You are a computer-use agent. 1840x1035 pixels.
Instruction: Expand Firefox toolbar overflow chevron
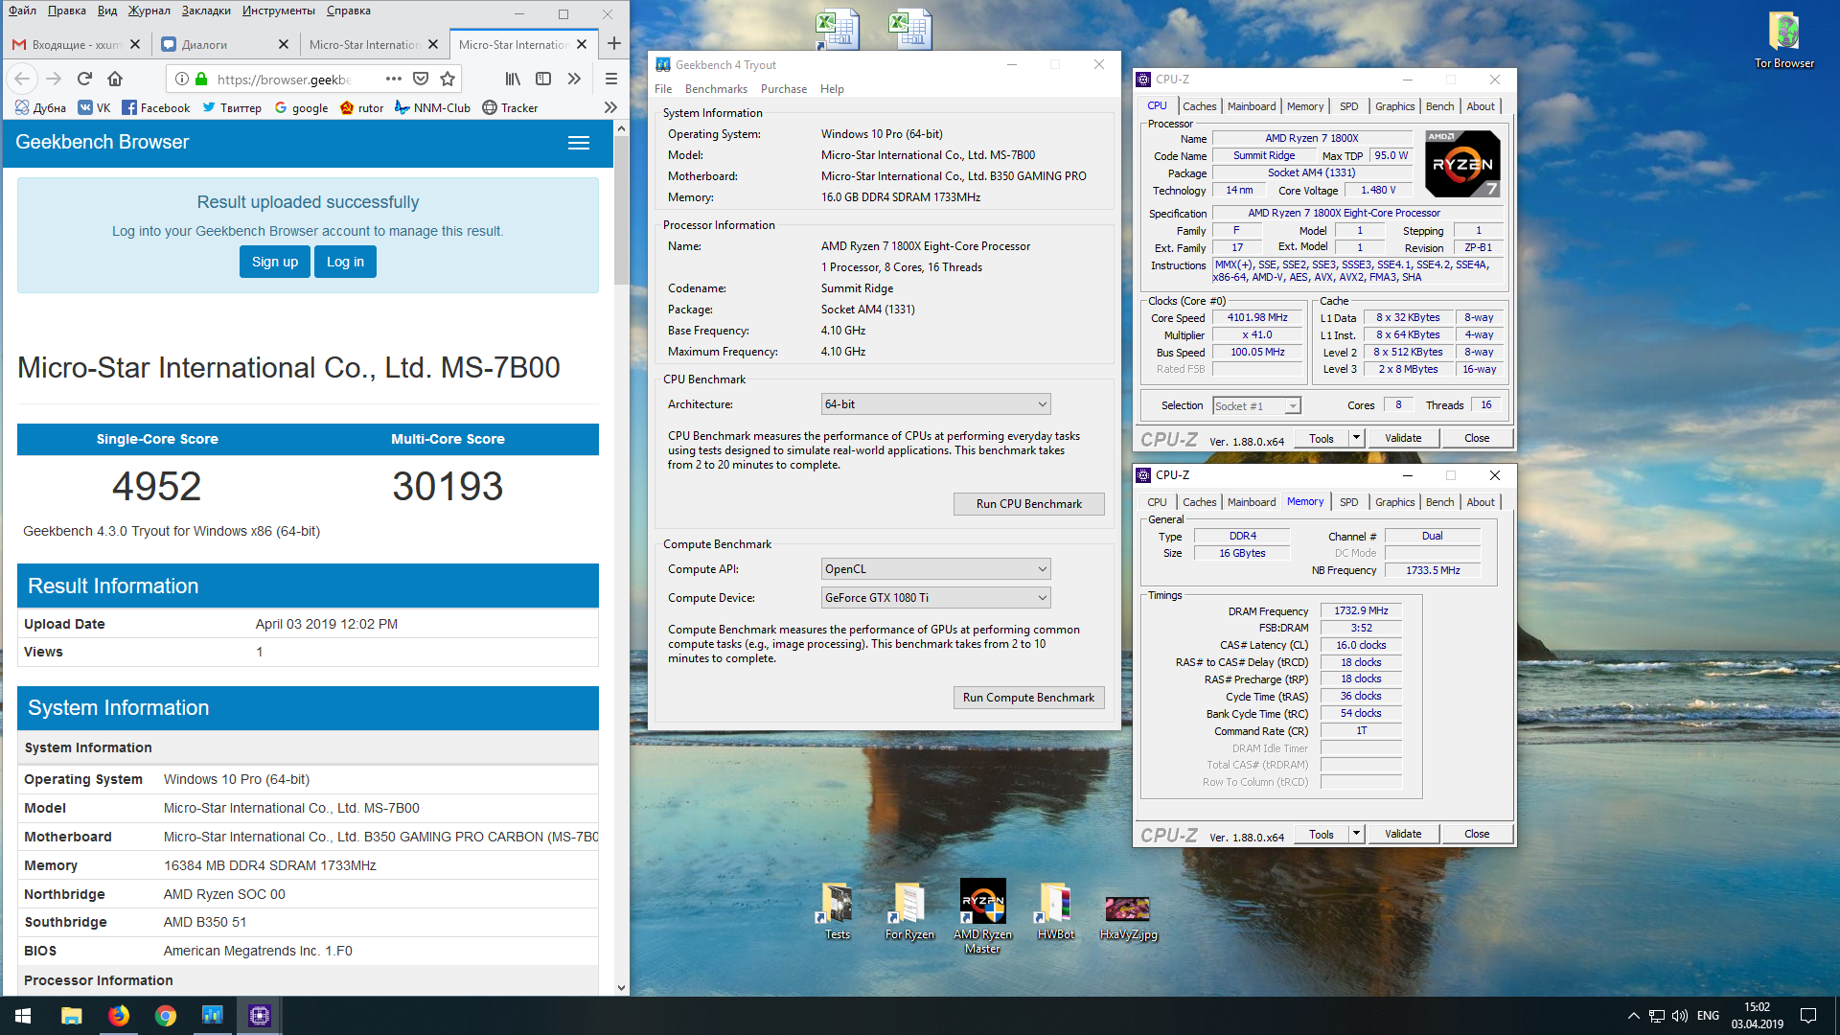(x=574, y=79)
